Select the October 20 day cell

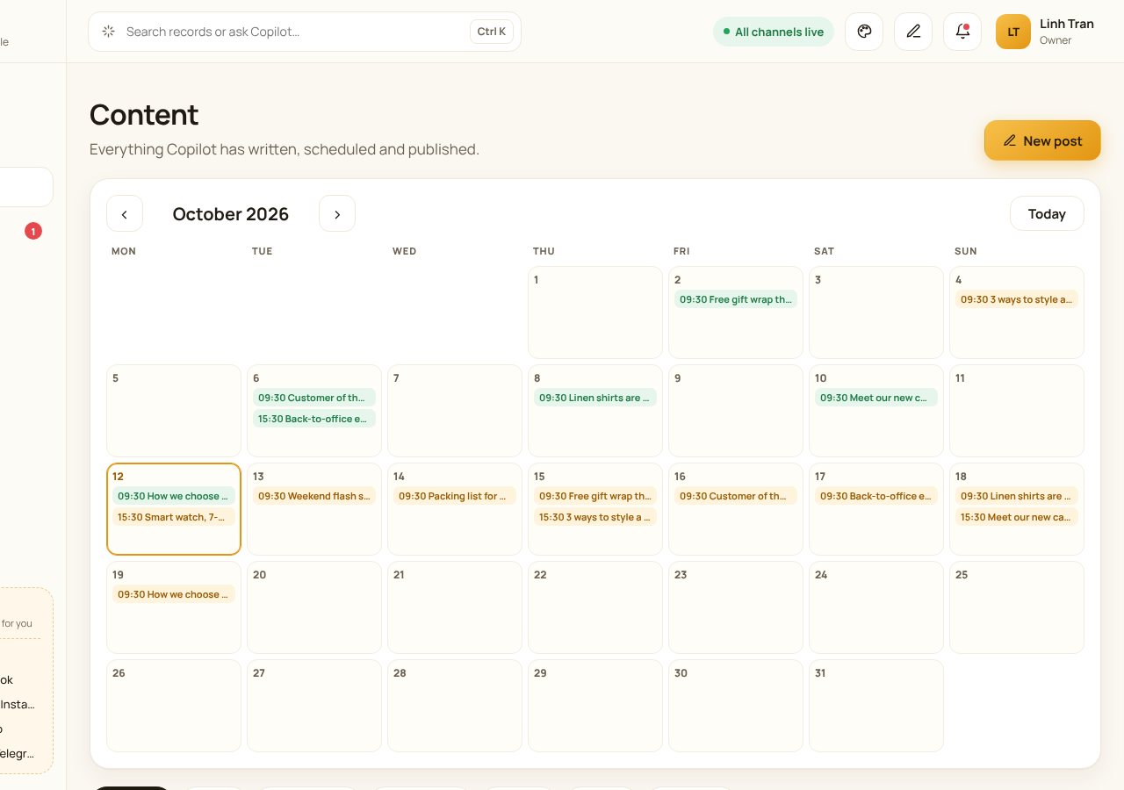point(314,607)
